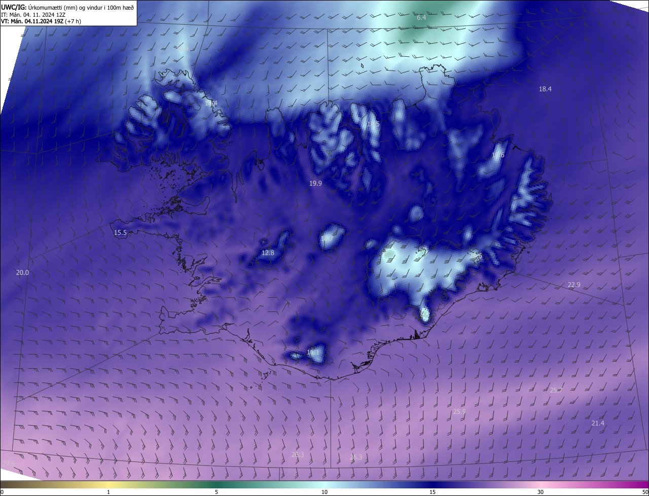Click the color scale tick label 10
649x496 pixels.
324,492
